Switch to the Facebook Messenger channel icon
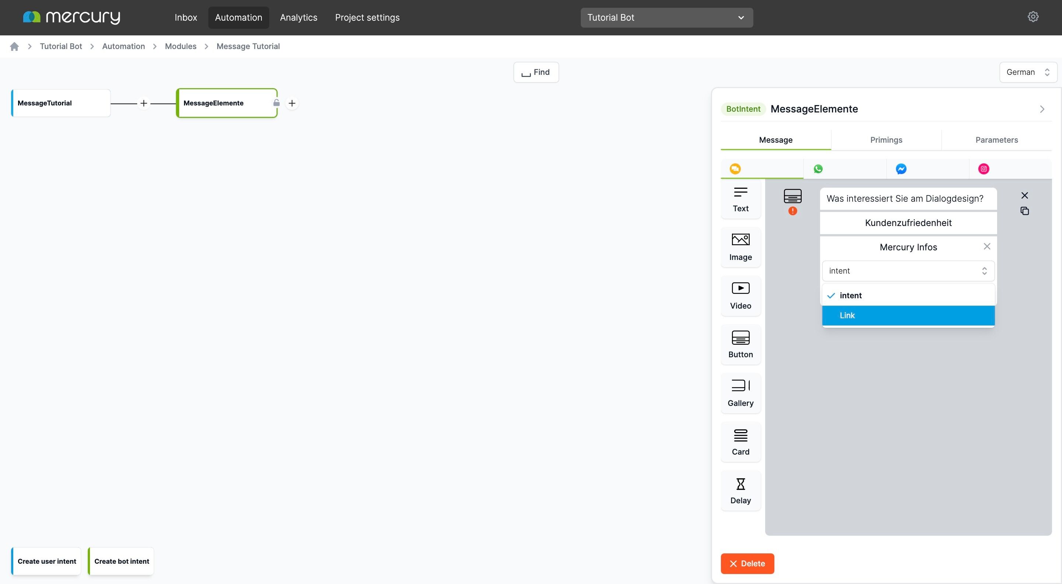This screenshot has width=1062, height=584. (x=901, y=169)
